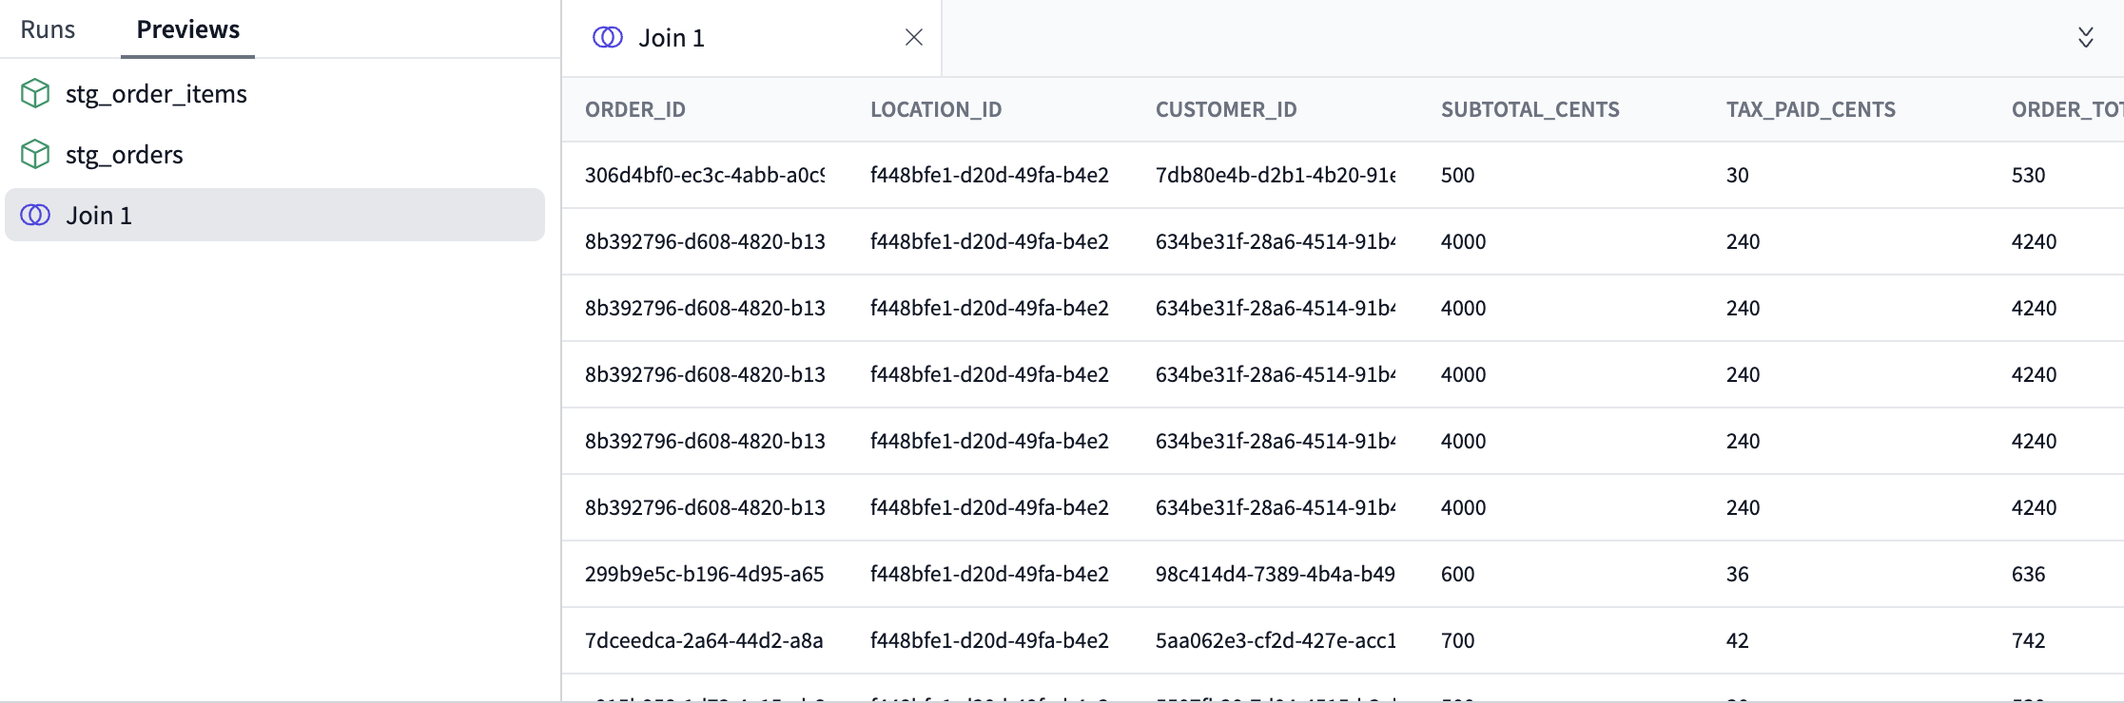Click the stg_orders cube icon
Screen dimensions: 2124x703
(x=35, y=154)
